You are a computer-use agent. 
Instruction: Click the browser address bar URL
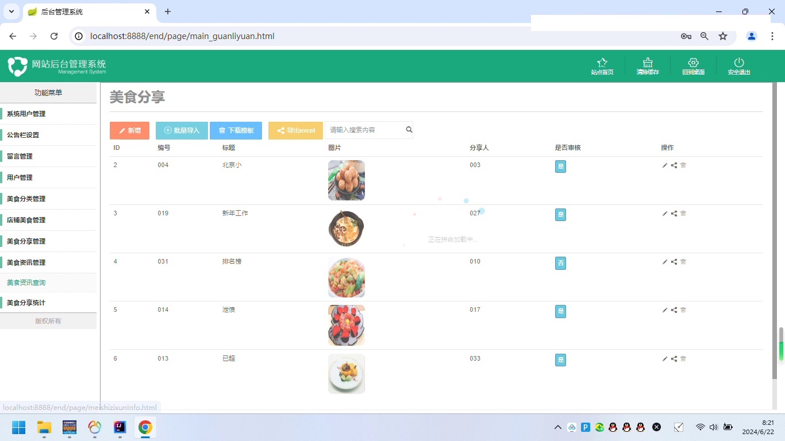click(182, 36)
